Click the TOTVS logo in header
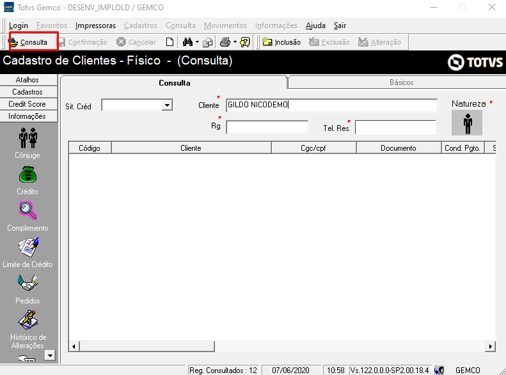 [x=475, y=62]
